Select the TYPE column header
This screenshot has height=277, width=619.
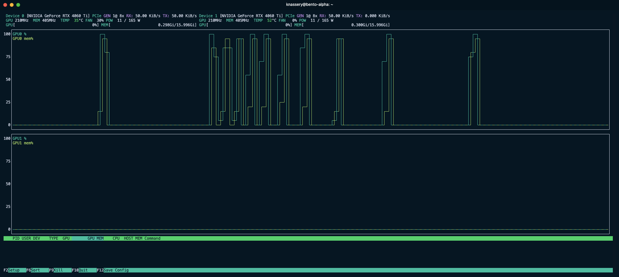click(x=54, y=238)
